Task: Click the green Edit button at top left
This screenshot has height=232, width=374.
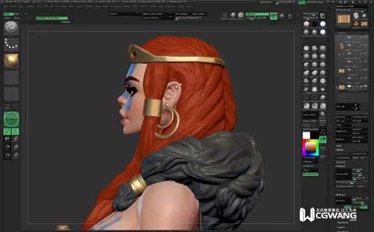Action: coord(8,14)
